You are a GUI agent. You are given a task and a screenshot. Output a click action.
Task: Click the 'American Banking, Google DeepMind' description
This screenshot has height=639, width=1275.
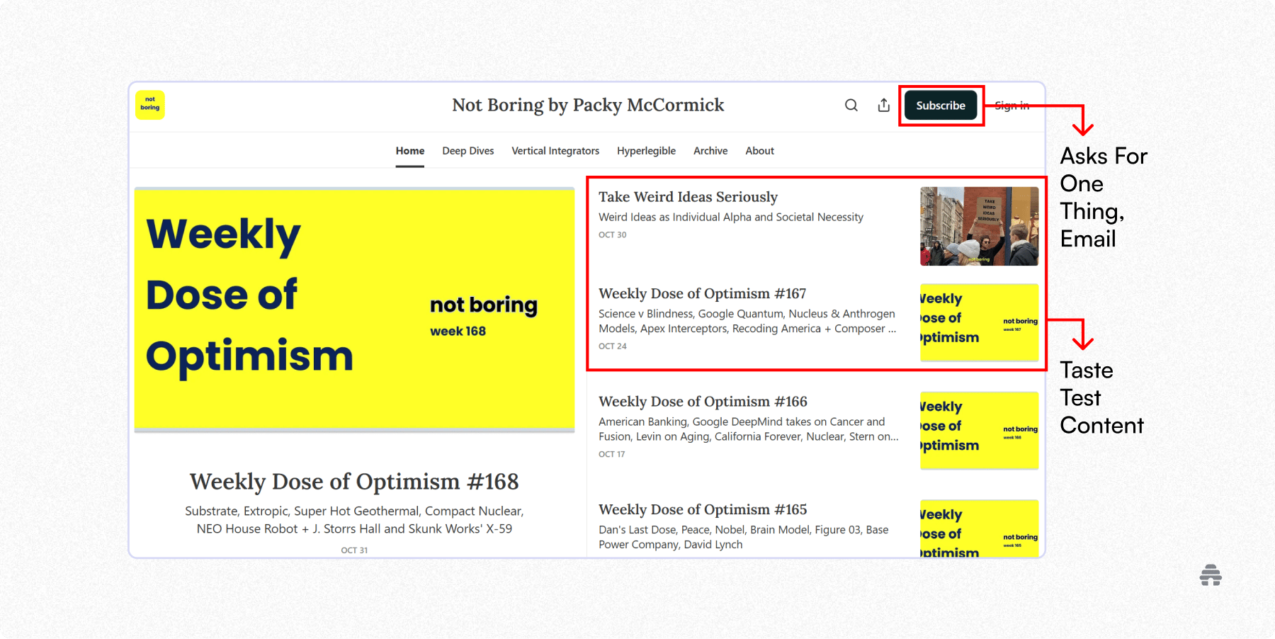coord(748,429)
